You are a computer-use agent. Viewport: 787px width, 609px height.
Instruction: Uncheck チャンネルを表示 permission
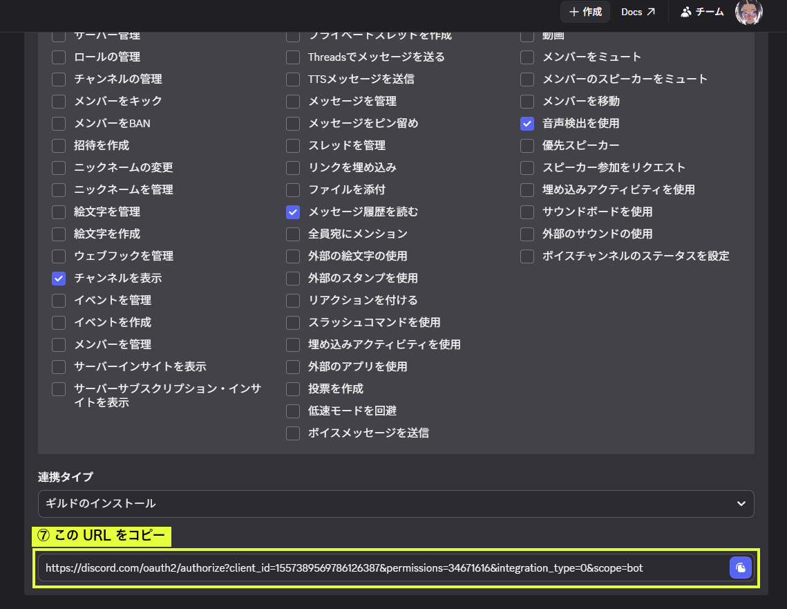(59, 278)
